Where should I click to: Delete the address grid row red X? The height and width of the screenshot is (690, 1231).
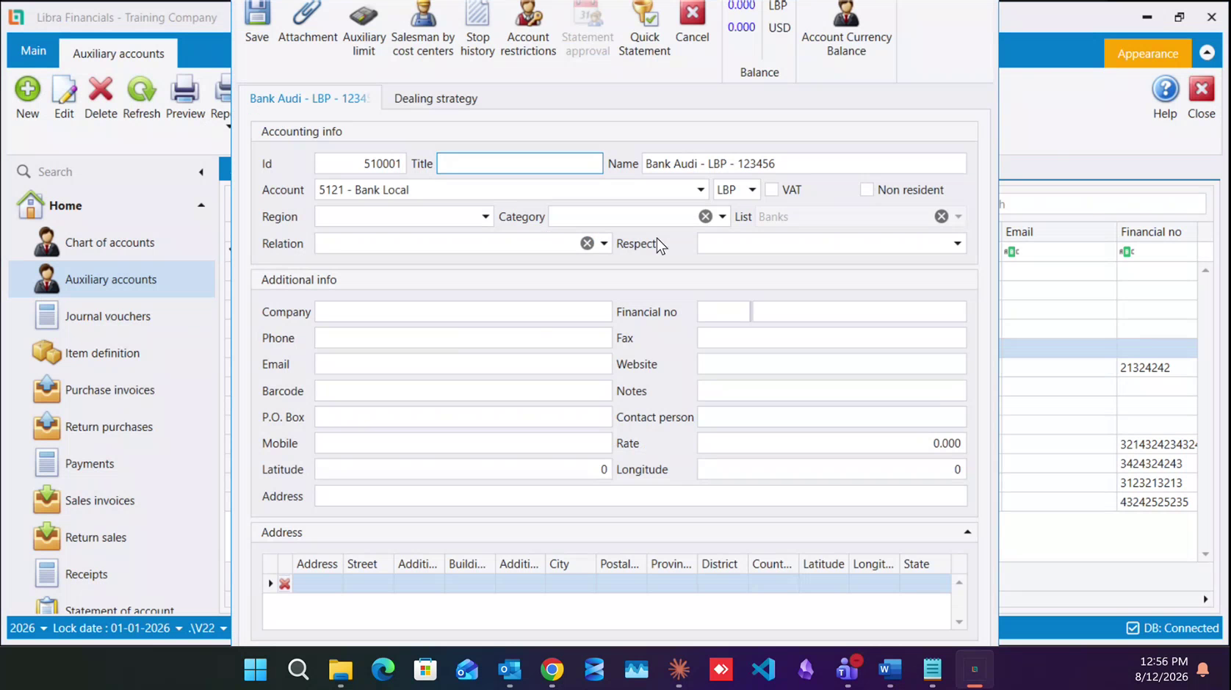click(x=284, y=584)
